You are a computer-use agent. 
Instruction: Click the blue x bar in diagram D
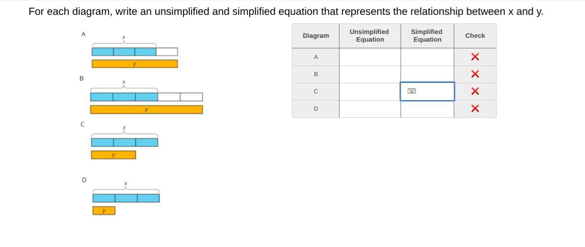(x=126, y=198)
